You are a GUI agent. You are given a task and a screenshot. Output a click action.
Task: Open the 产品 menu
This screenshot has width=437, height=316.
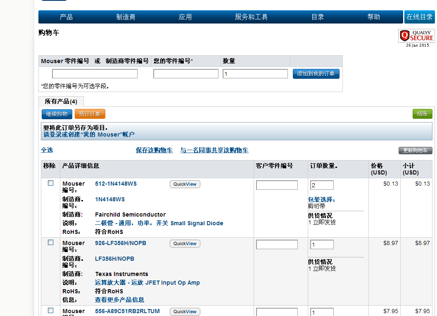click(66, 17)
